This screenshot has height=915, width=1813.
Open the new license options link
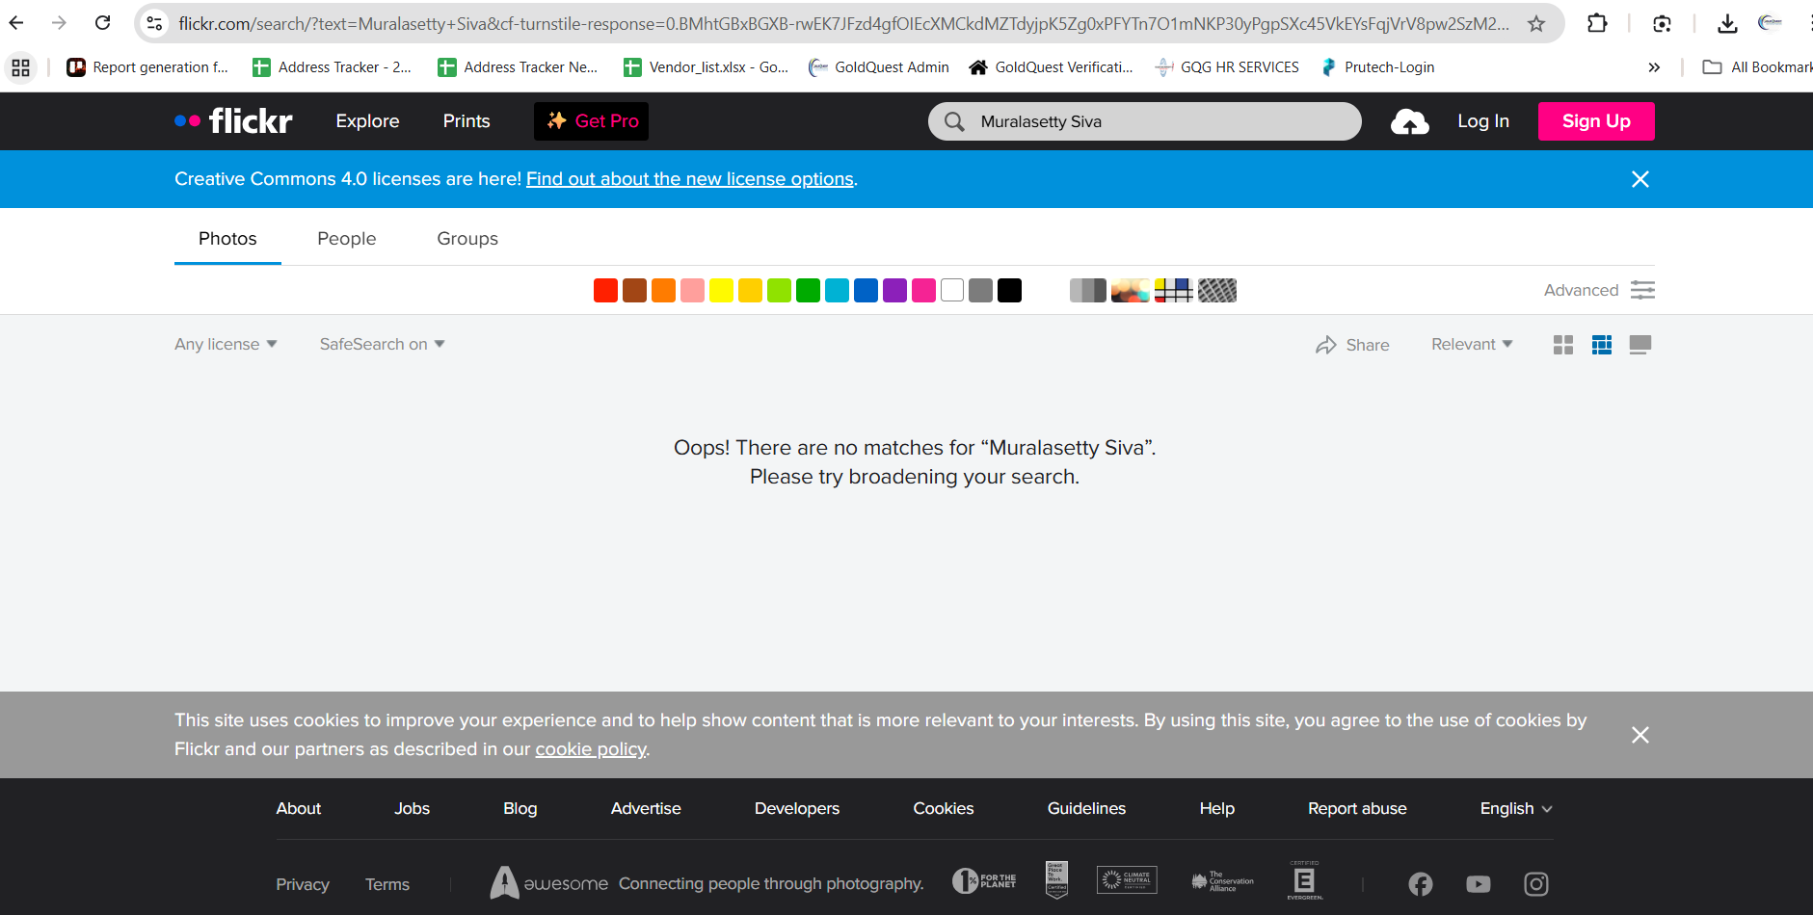[x=690, y=179]
